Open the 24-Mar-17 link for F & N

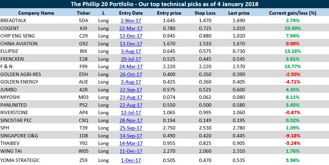pos(131,66)
